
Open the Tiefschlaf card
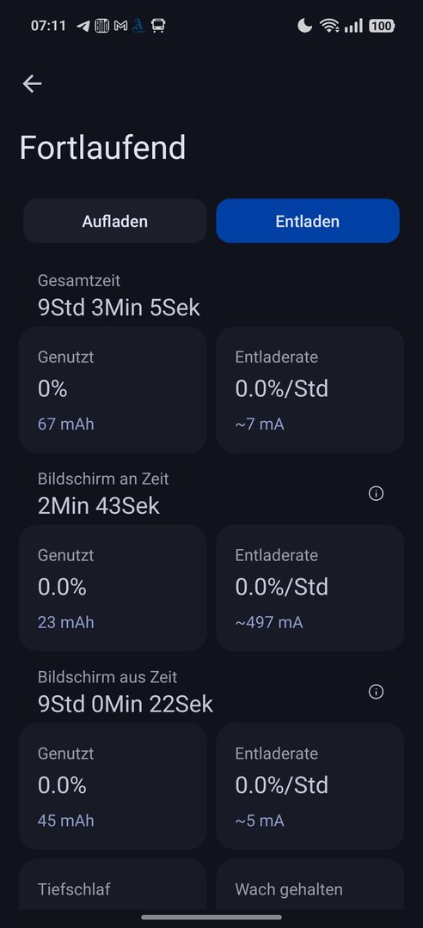(113, 885)
